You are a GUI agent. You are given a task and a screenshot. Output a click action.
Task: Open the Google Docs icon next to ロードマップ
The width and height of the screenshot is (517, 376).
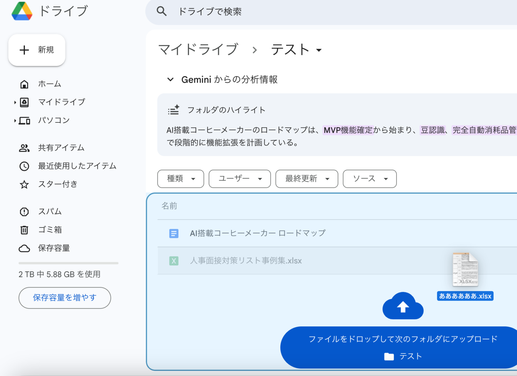coord(174,233)
